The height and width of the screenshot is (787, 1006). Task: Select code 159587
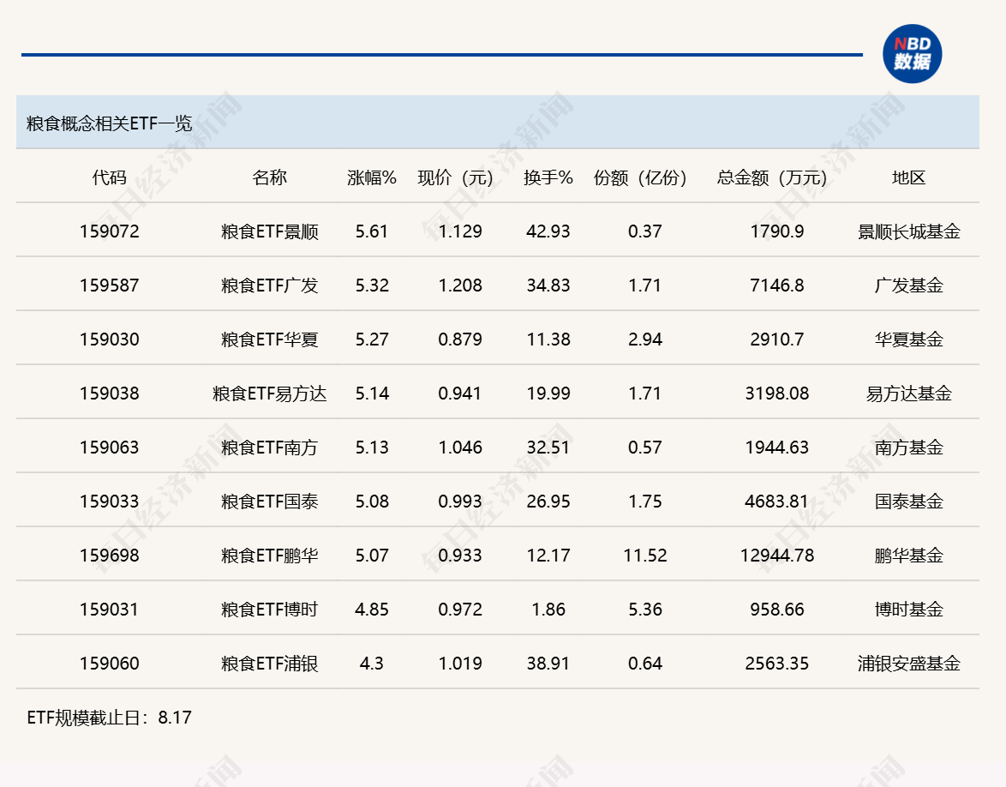109,285
